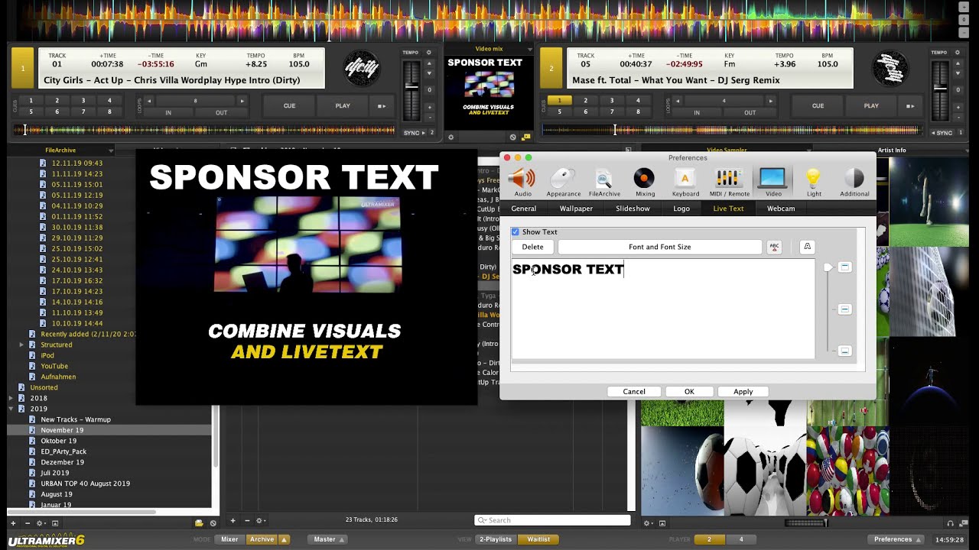Open the Mixing vinyl record icon

(x=644, y=180)
